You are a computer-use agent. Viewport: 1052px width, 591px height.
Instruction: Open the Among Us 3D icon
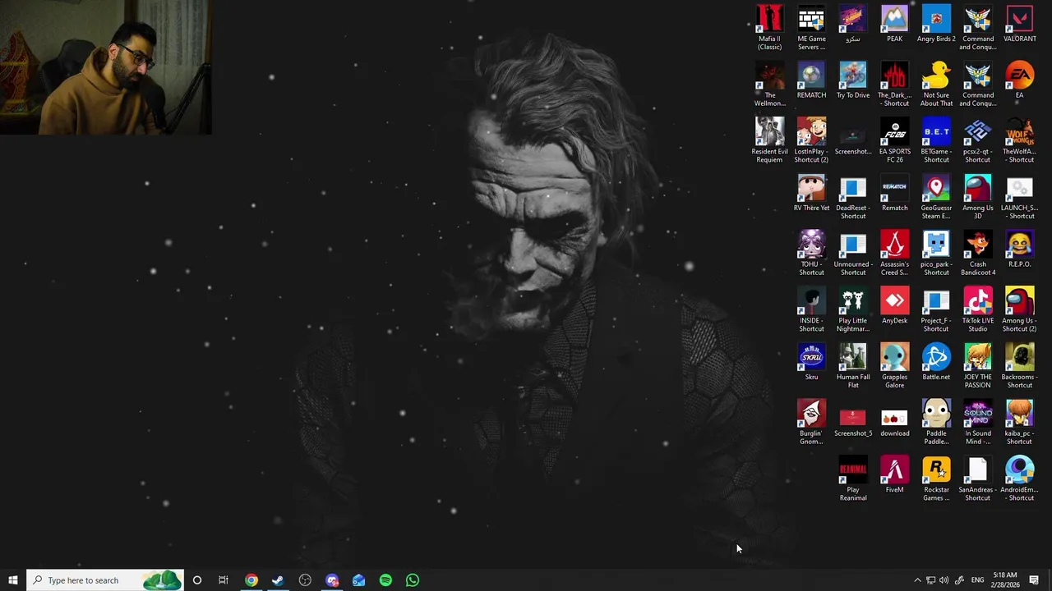pyautogui.click(x=977, y=196)
